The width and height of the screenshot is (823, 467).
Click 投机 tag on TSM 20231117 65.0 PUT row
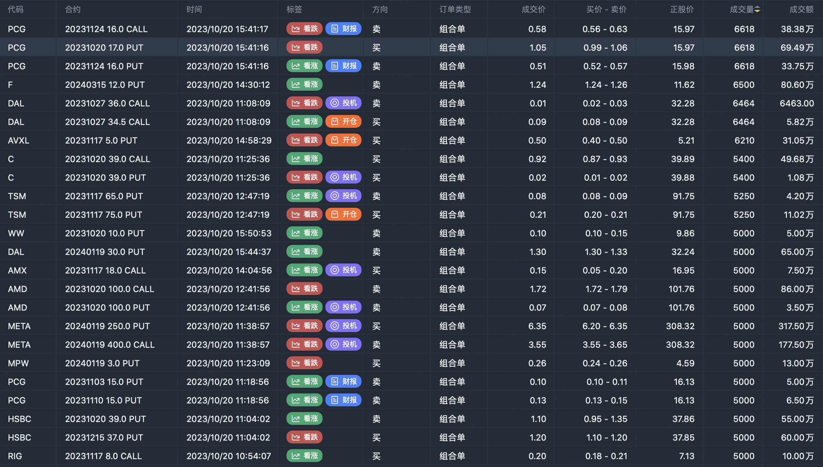tap(343, 196)
